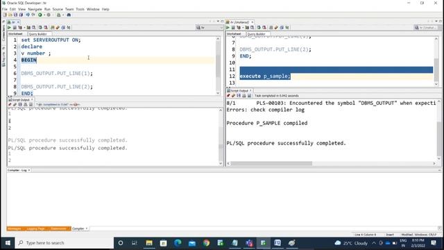Click Open folder icon in main toolbar
444x250 pixels.
pyautogui.click(x=10, y=15)
